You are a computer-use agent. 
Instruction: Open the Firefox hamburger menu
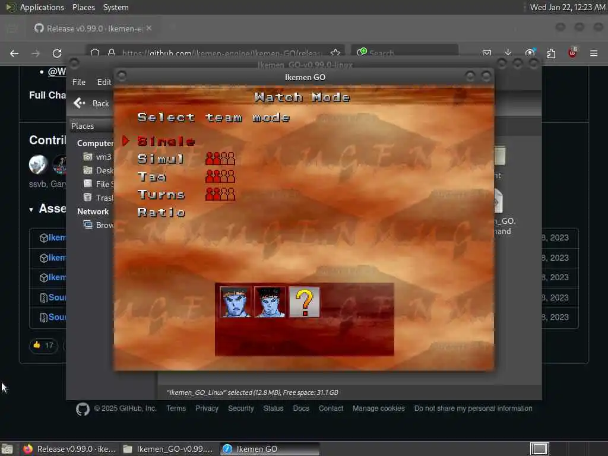click(594, 53)
